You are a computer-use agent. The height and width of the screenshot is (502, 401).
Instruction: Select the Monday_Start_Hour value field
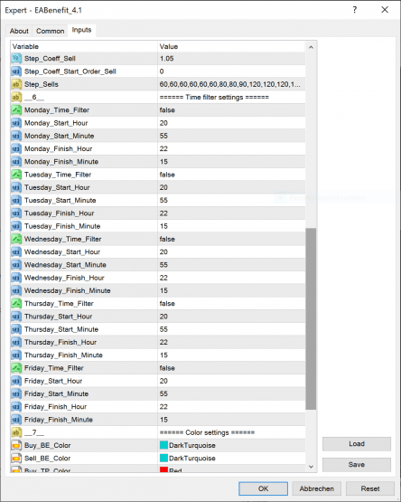(x=231, y=123)
